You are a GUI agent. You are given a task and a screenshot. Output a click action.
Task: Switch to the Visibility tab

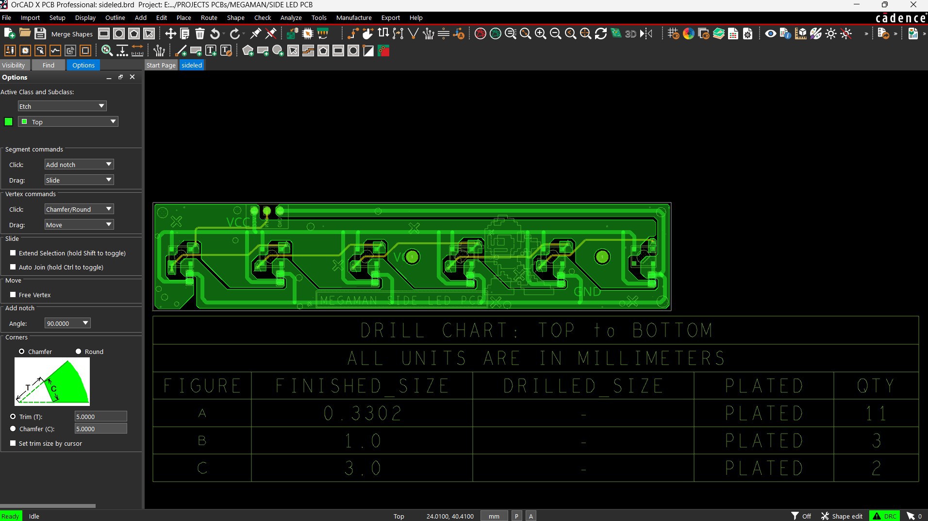point(14,65)
